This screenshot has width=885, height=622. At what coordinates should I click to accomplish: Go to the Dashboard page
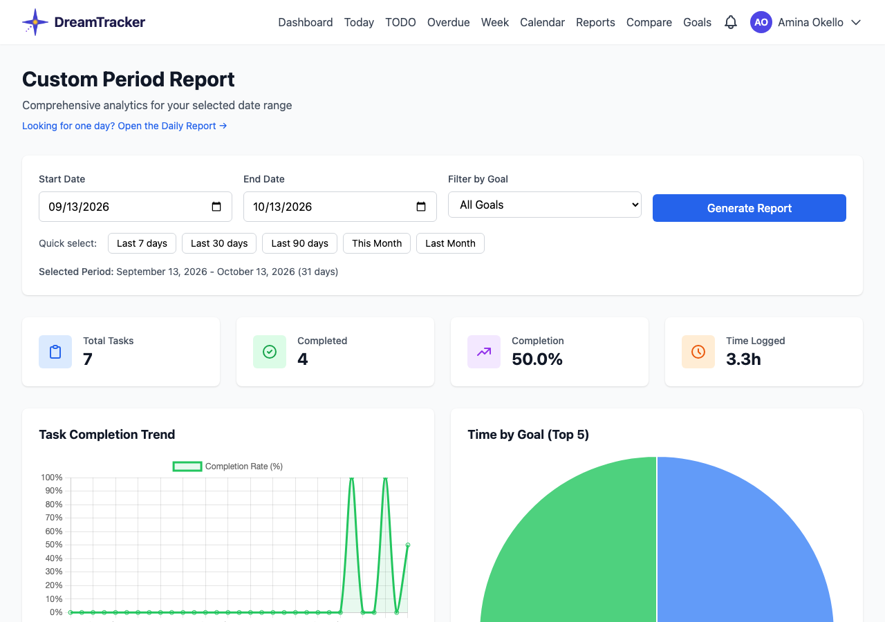point(306,22)
